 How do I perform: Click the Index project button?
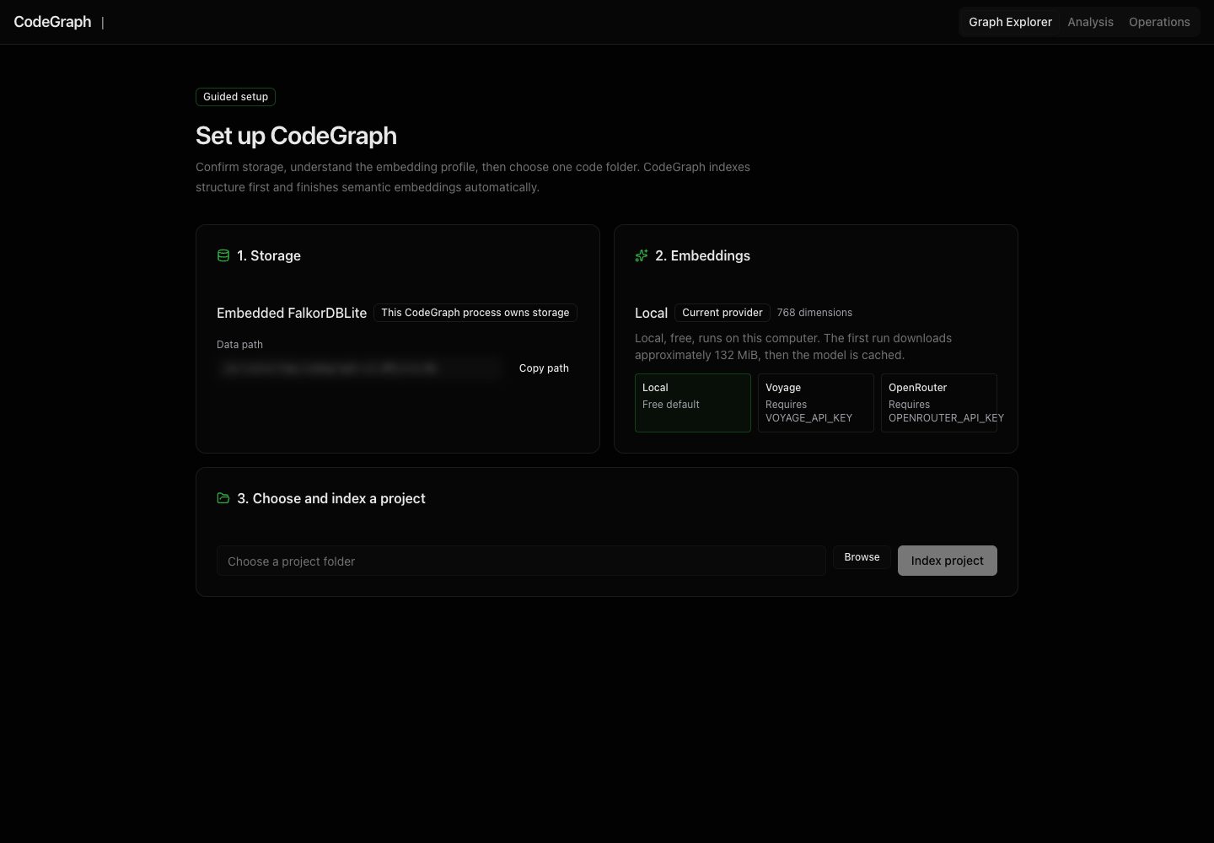tap(947, 561)
